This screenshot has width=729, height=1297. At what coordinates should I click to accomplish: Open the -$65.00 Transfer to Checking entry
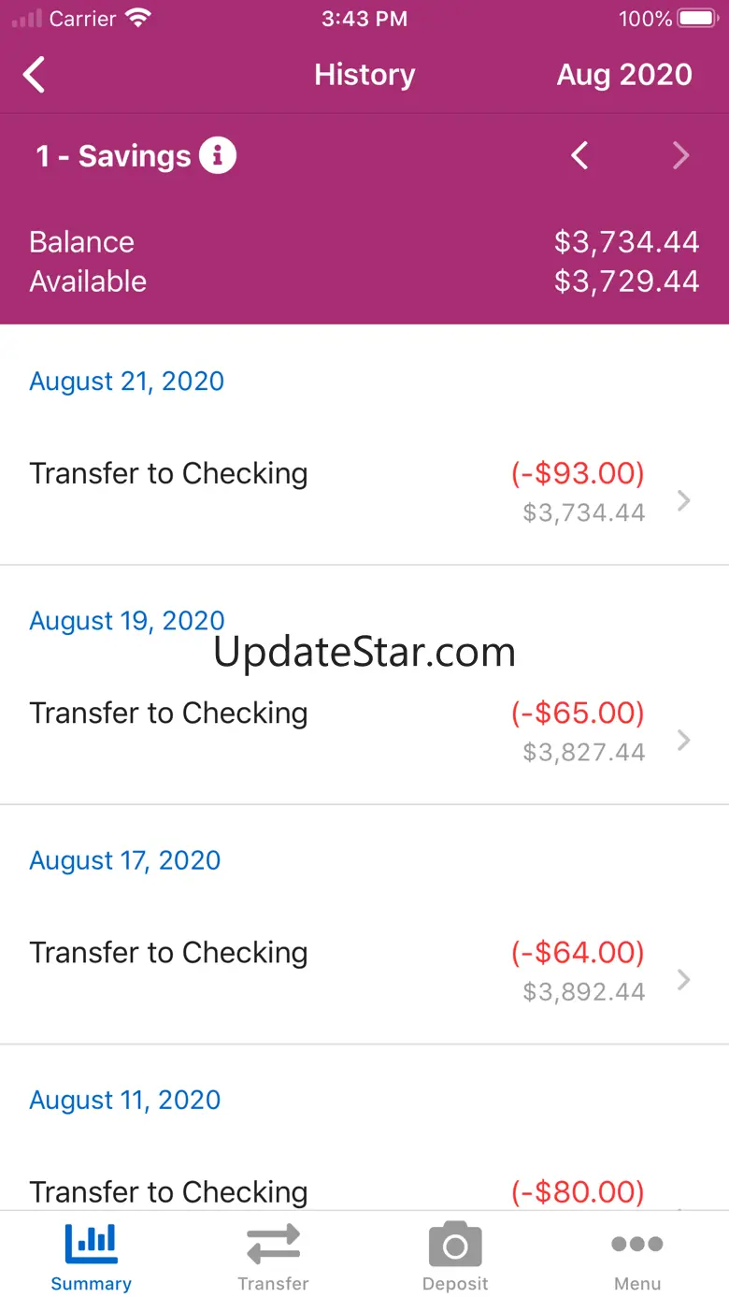(364, 731)
